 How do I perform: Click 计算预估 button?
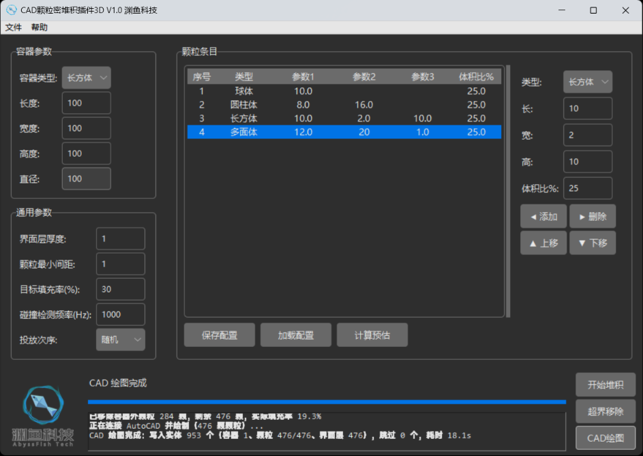point(372,335)
